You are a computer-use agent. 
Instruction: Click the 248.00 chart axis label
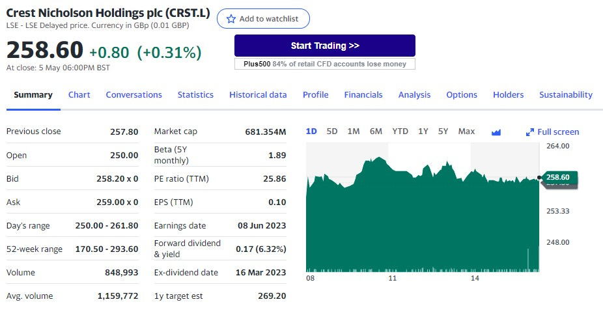[x=557, y=243]
